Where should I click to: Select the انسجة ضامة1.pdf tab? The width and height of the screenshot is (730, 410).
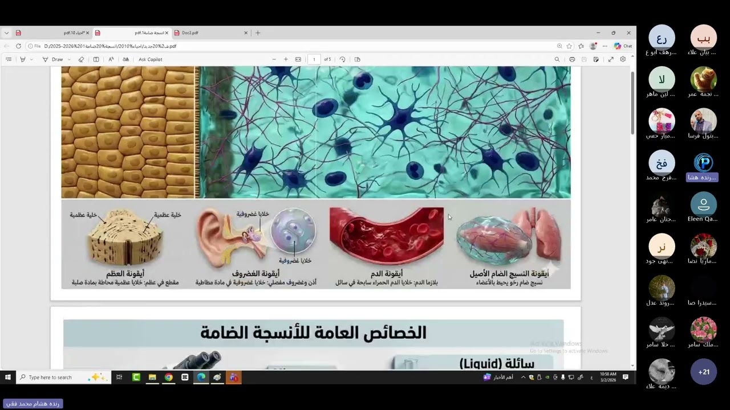point(131,33)
